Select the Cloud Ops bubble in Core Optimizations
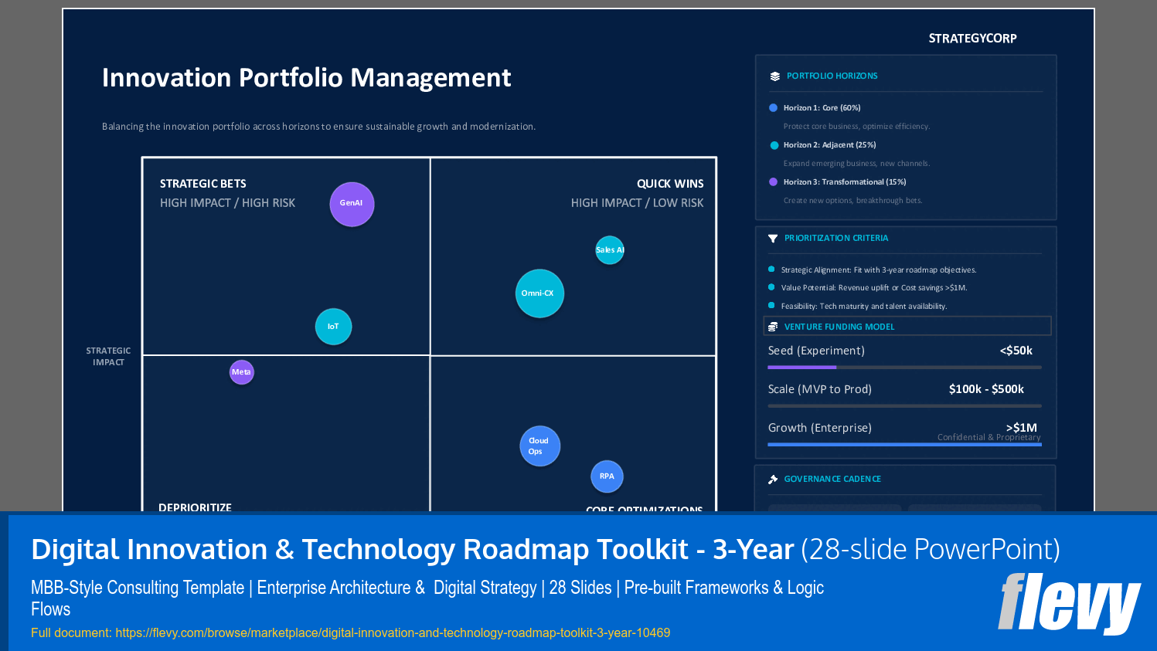Screen dimensions: 1157x651 click(539, 446)
